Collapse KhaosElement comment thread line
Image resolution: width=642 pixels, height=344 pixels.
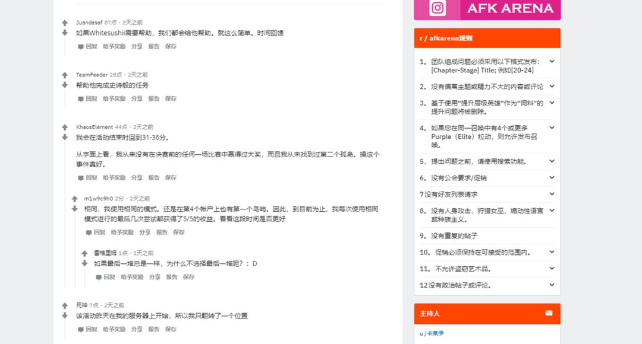click(x=65, y=214)
